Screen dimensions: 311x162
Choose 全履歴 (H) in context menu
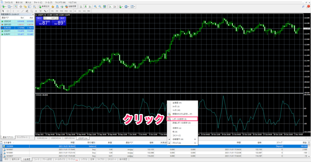pyautogui.click(x=182, y=103)
